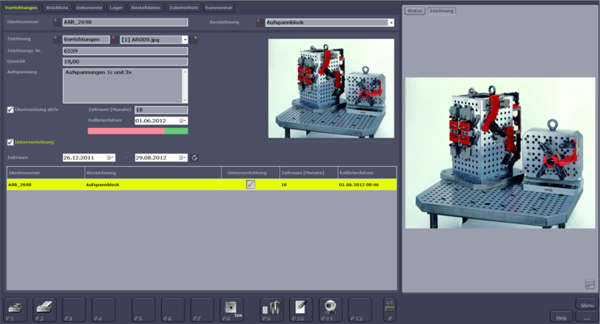Toggle Untervorrichtung checkbox in ASB_2698 row
Viewport: 600px width, 324px height.
click(251, 185)
